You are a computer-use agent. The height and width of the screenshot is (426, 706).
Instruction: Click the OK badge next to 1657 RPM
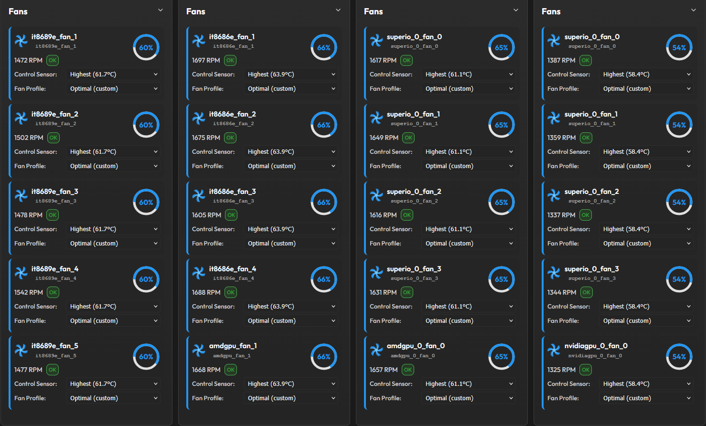point(408,370)
